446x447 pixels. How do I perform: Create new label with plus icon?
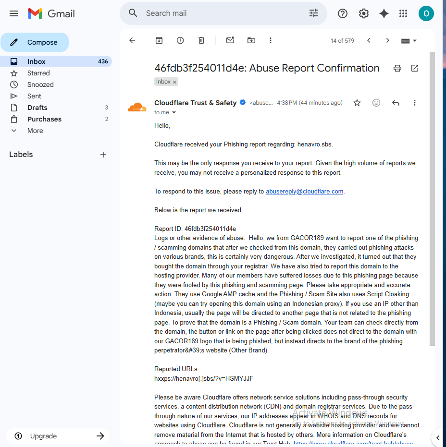point(103,155)
